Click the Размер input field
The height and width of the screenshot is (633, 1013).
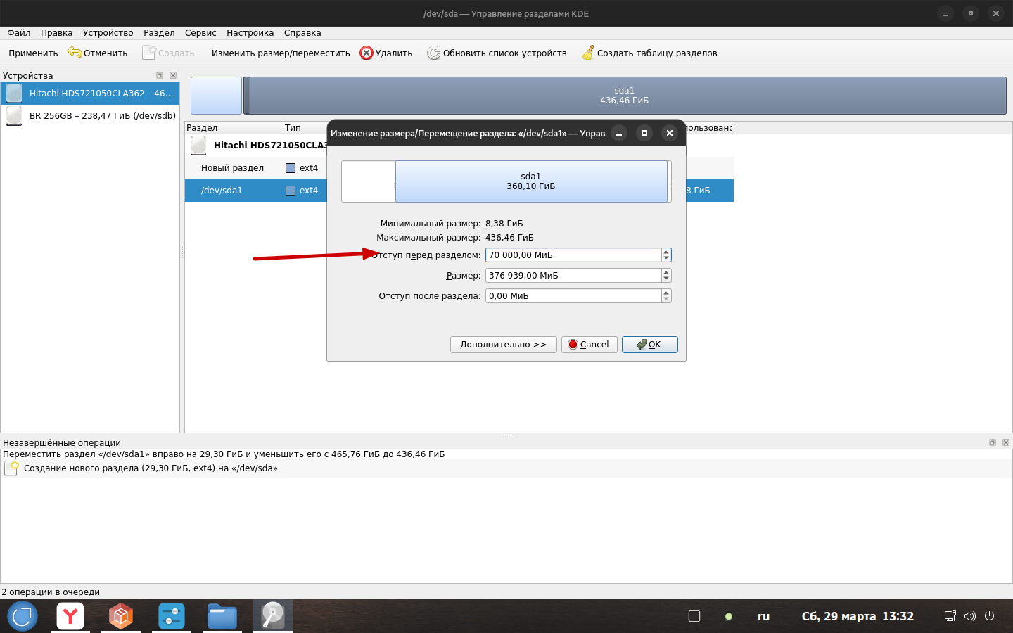click(573, 276)
